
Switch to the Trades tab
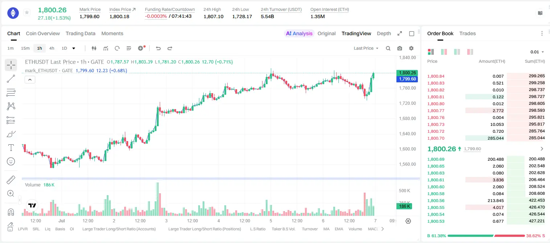(468, 33)
